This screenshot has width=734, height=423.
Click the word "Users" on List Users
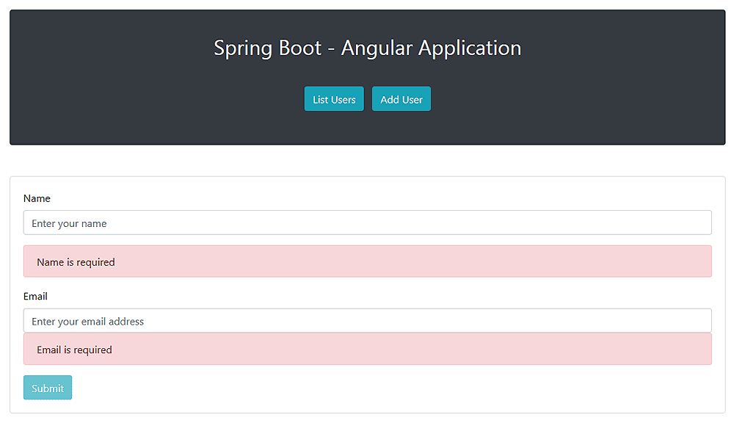point(344,99)
